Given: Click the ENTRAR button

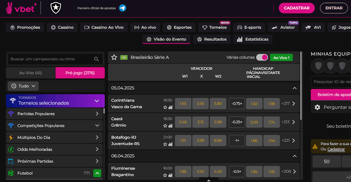Looking at the screenshot, I should [334, 8].
